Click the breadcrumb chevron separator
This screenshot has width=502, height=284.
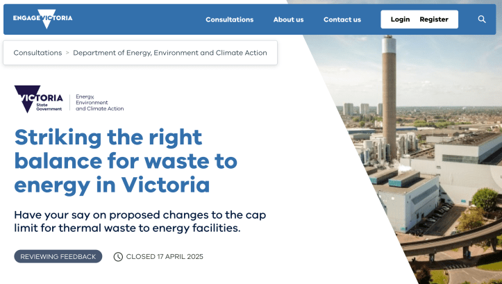67,53
